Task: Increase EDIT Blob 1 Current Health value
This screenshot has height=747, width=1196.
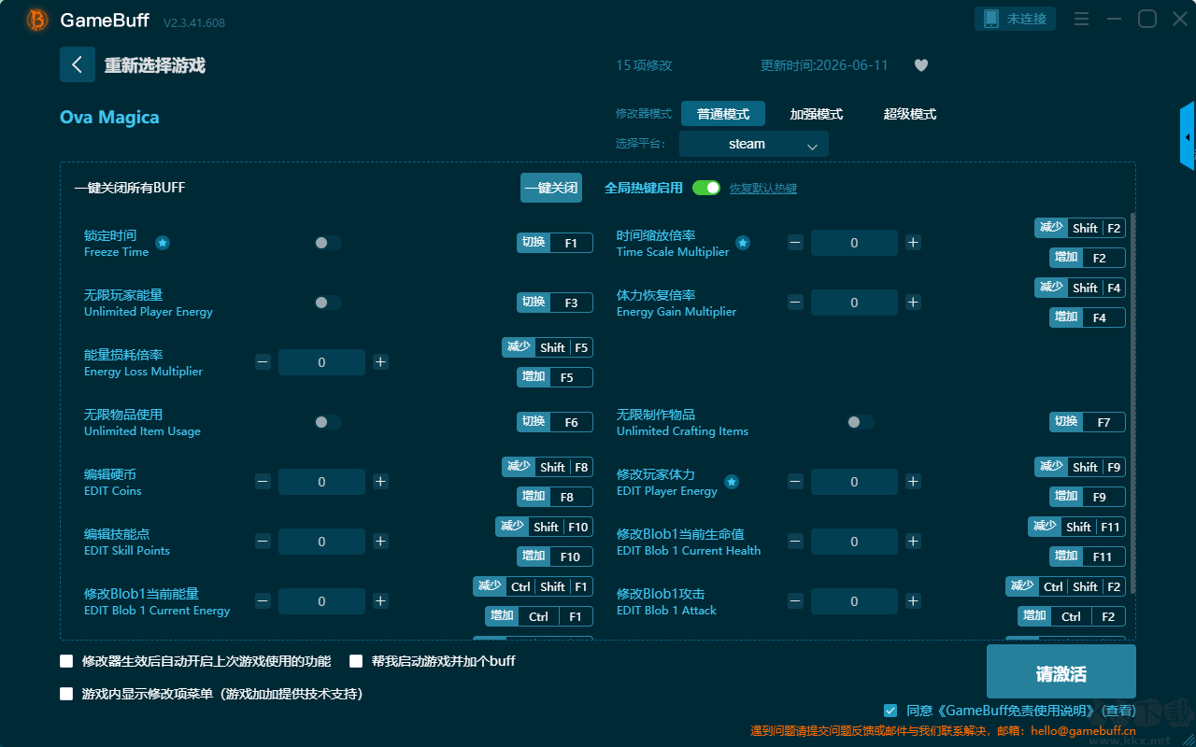Action: [x=913, y=542]
